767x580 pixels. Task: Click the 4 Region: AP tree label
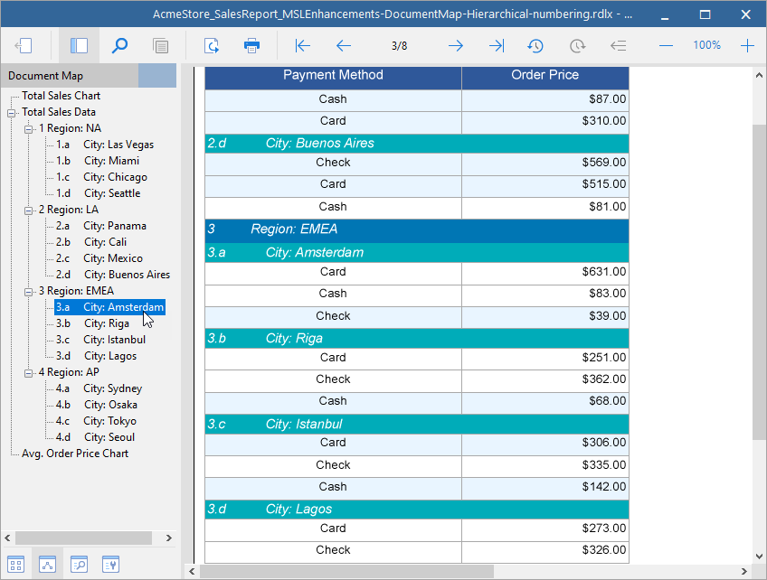click(x=69, y=372)
